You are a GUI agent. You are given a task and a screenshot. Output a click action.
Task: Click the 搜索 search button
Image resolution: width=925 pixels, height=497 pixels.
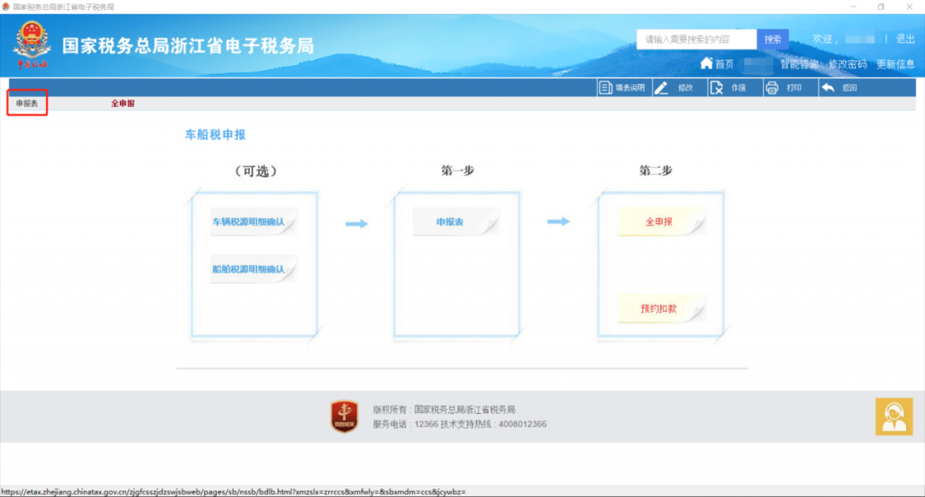coord(773,39)
